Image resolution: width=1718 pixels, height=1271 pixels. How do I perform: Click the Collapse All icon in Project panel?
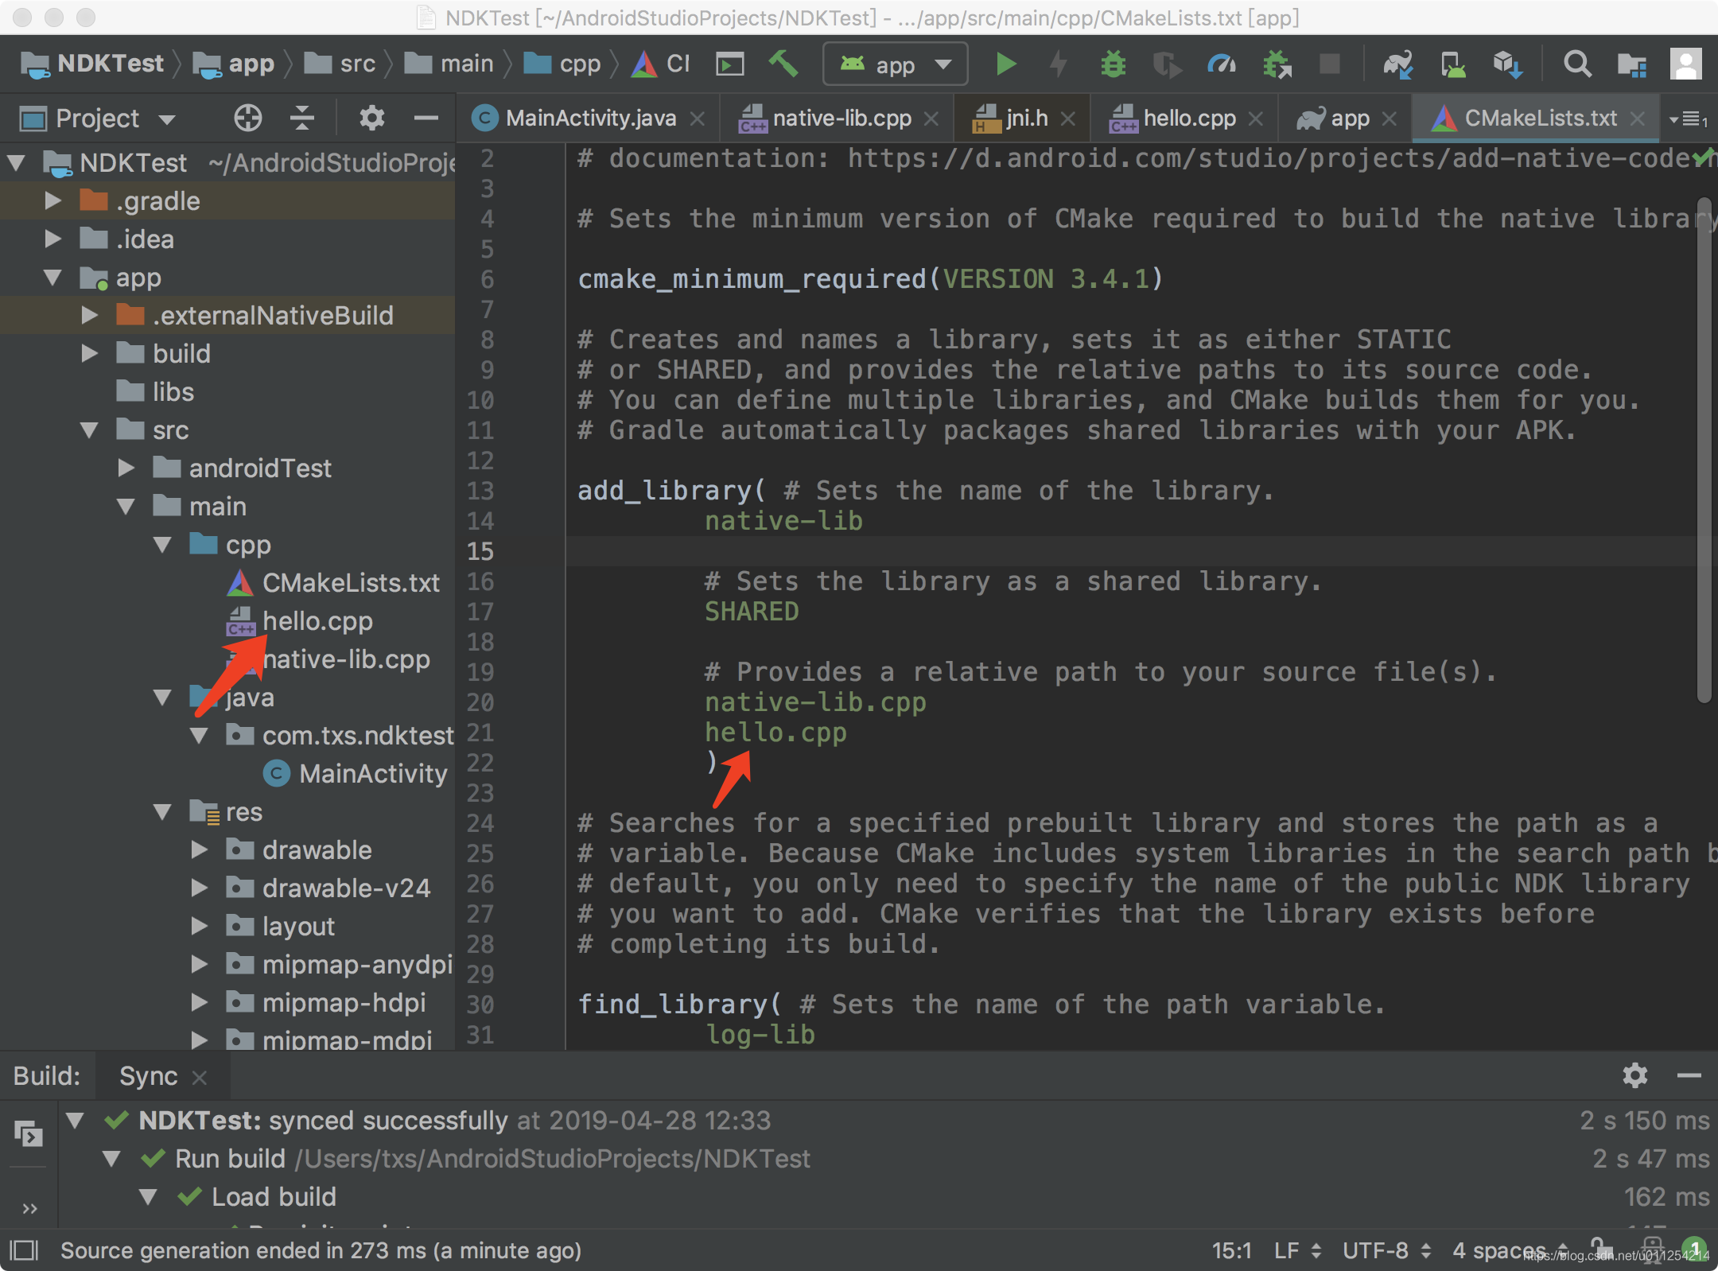302,119
